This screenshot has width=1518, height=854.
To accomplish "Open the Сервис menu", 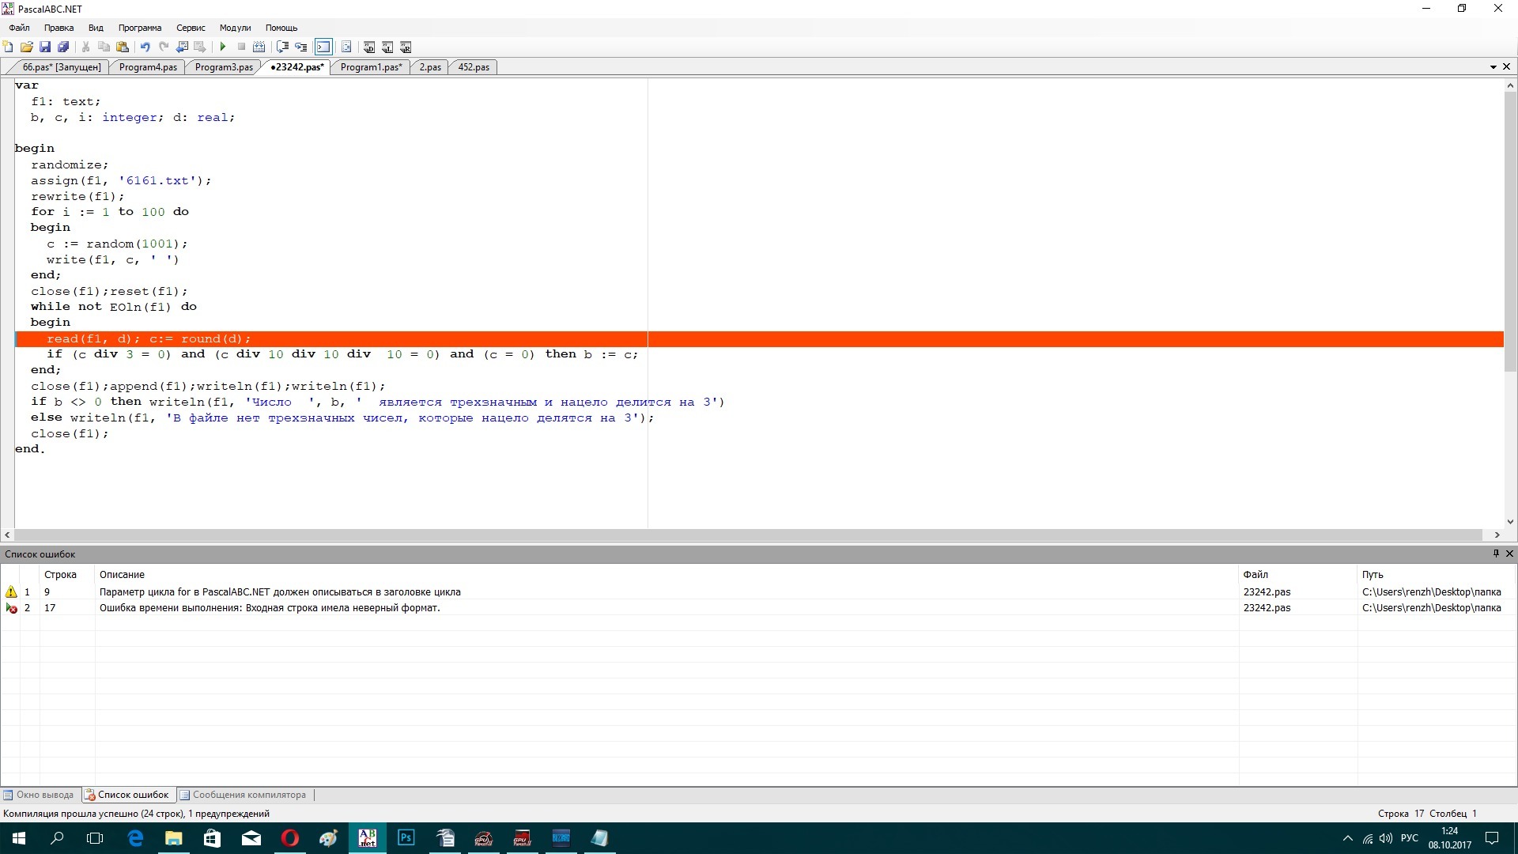I will point(191,28).
